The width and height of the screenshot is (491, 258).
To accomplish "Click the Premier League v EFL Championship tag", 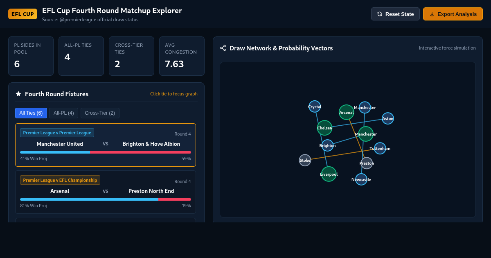I will click(x=60, y=180).
